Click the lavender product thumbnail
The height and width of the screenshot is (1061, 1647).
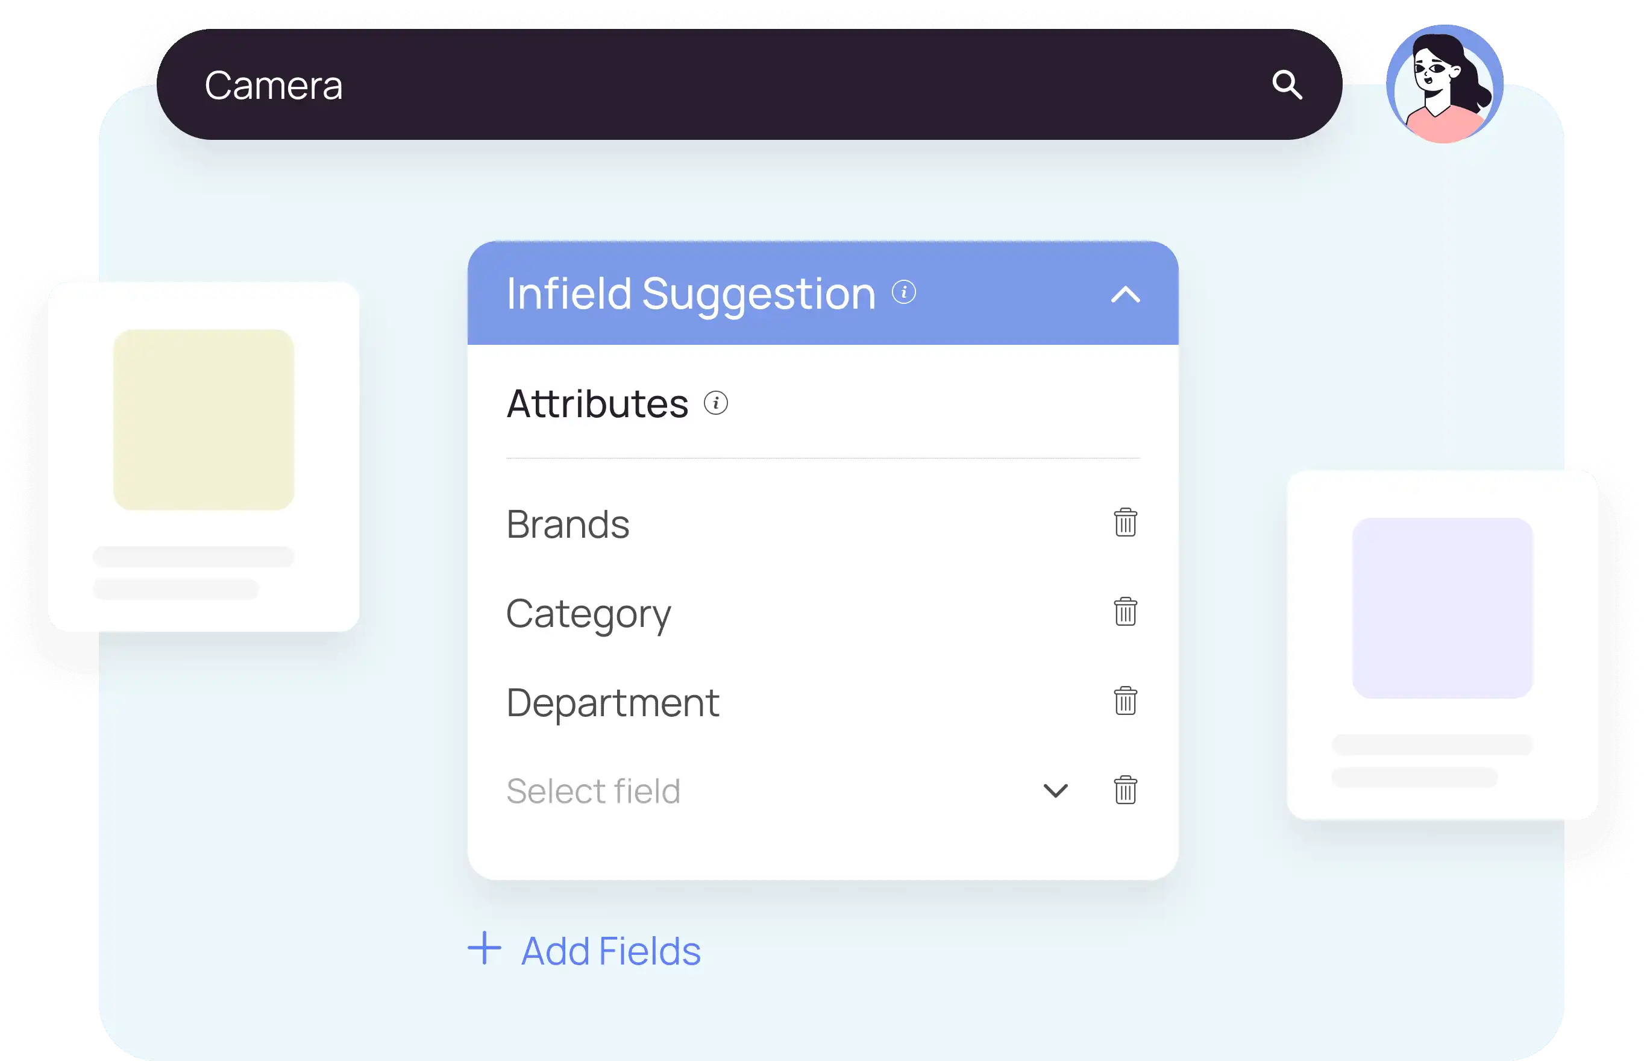coord(1442,608)
